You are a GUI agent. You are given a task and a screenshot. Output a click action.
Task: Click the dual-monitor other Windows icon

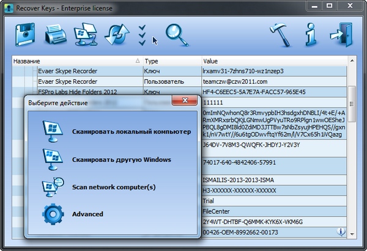point(53,159)
